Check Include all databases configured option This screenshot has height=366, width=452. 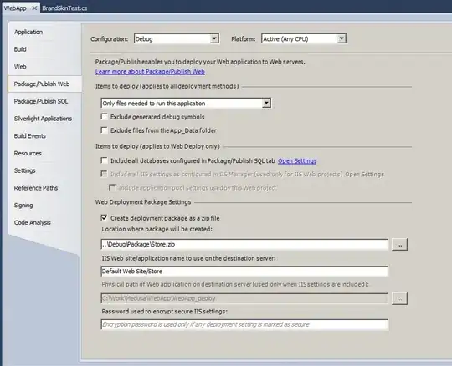(x=104, y=160)
